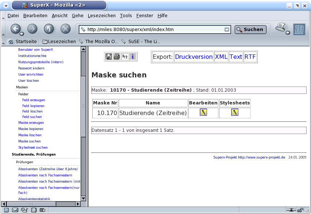Click the URL address input field
Image resolution: width=311 pixels, height=214 pixels.
tap(153, 30)
